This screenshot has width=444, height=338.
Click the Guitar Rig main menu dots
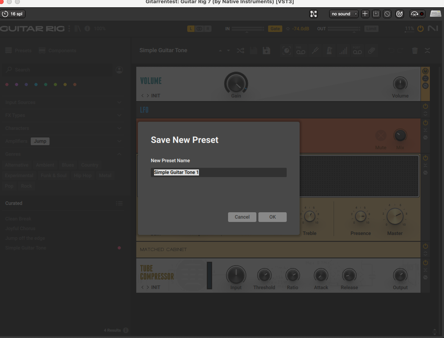click(x=69, y=29)
